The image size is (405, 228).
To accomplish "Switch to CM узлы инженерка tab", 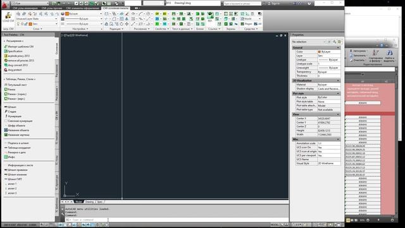I will 25,8.
